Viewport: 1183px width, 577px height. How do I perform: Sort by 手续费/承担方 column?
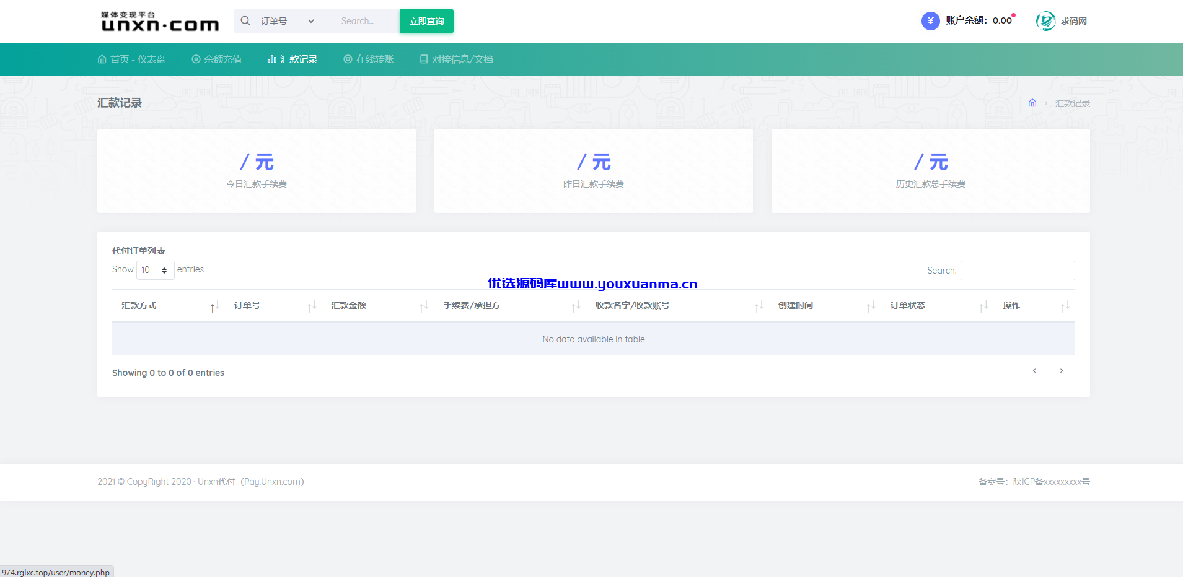point(509,306)
